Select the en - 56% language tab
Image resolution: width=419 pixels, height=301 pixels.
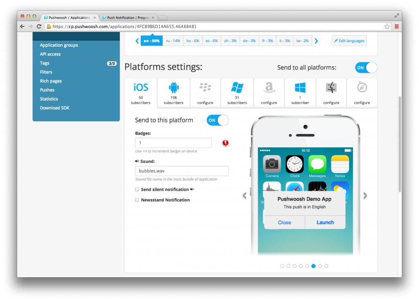coord(151,41)
